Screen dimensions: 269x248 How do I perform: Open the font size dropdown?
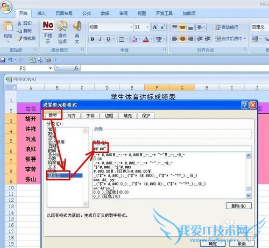[147, 27]
